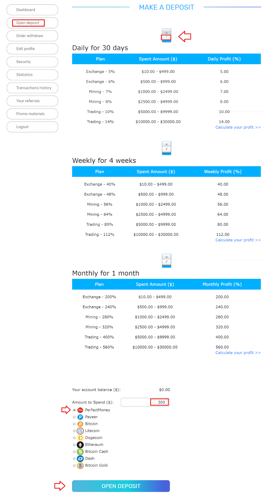267x503 pixels.
Task: Open Edit profile page
Action: [32, 49]
